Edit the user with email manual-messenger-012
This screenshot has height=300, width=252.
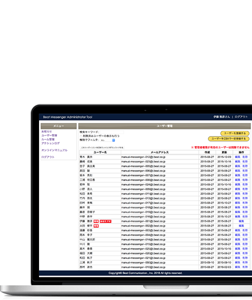(x=237, y=157)
